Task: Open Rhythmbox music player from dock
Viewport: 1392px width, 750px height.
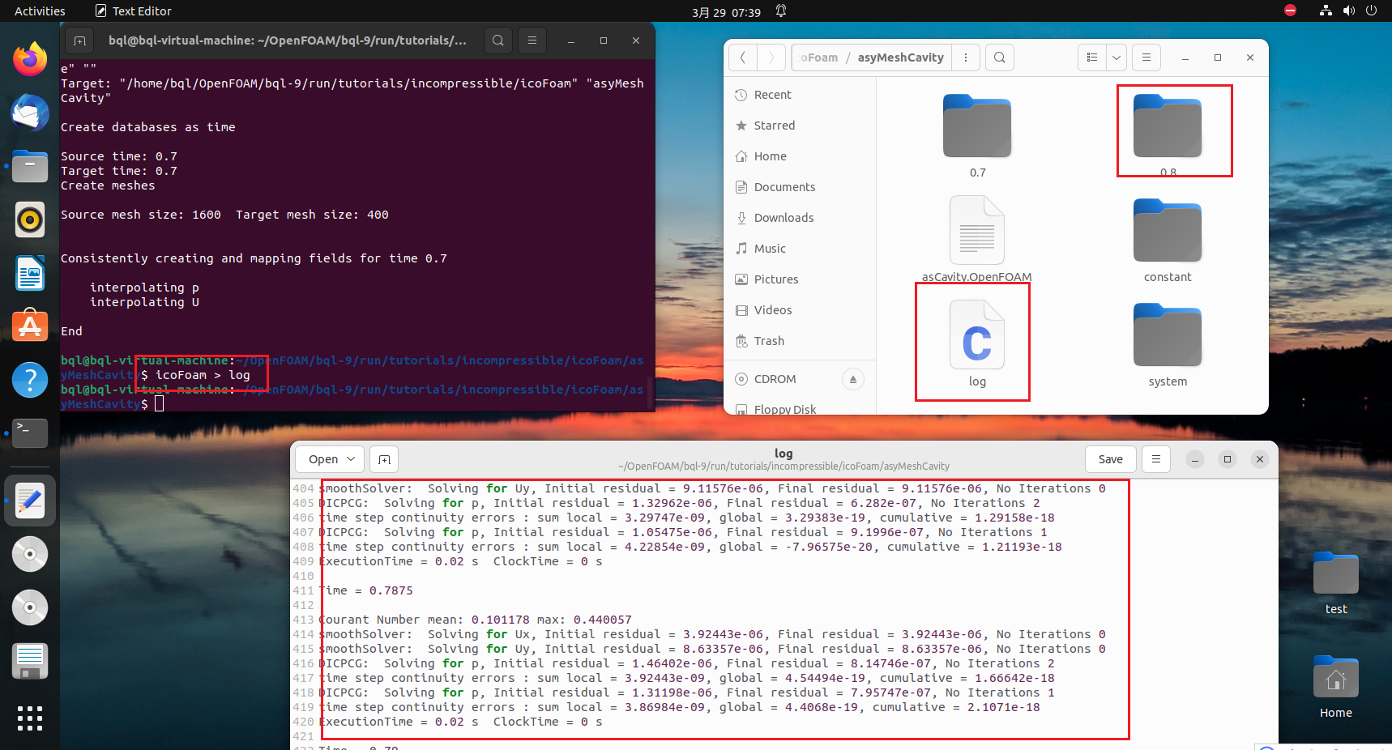Action: pos(30,219)
